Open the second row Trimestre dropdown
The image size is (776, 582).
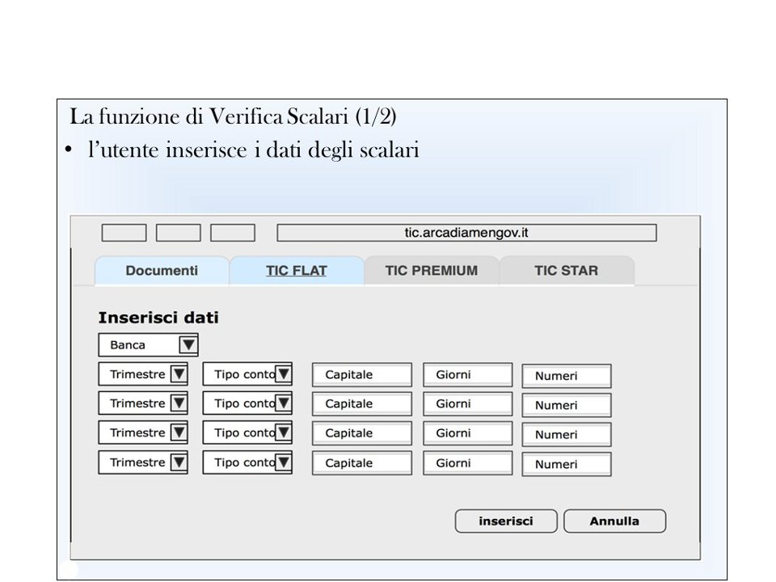pos(178,403)
